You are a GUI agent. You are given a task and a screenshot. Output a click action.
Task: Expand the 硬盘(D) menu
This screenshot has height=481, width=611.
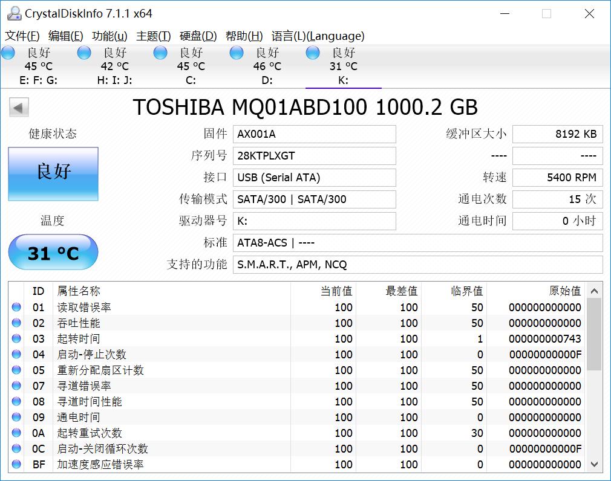pyautogui.click(x=198, y=36)
